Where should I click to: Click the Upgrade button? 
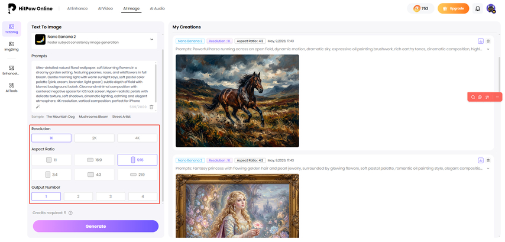[453, 9]
